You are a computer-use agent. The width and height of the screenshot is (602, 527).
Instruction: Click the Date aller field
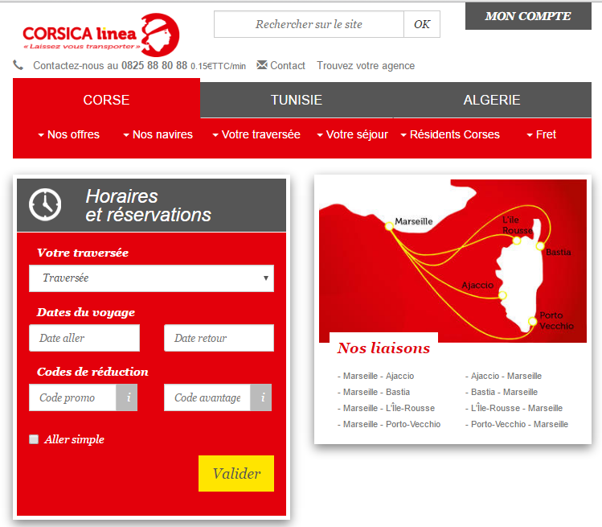point(84,338)
